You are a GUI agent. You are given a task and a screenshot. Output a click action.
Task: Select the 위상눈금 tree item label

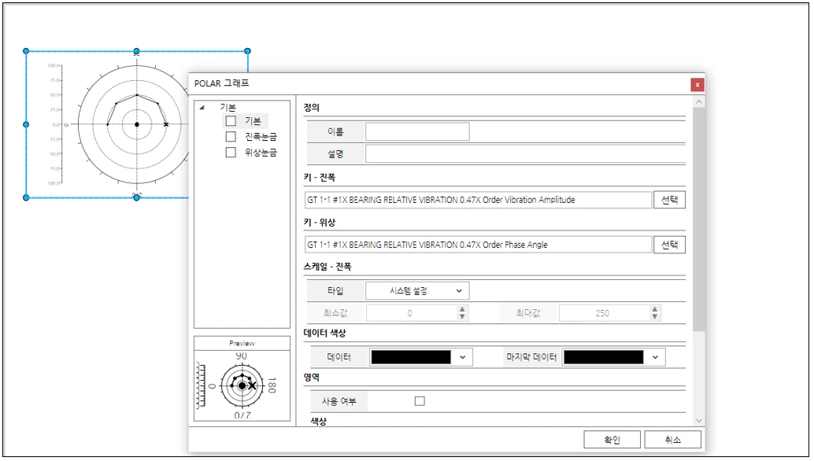coord(261,152)
